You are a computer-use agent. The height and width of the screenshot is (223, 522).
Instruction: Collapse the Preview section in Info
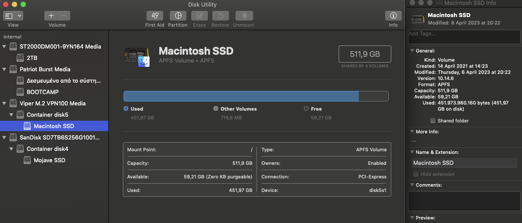[412, 218]
